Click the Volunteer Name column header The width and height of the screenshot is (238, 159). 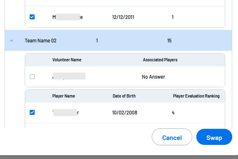pos(67,60)
